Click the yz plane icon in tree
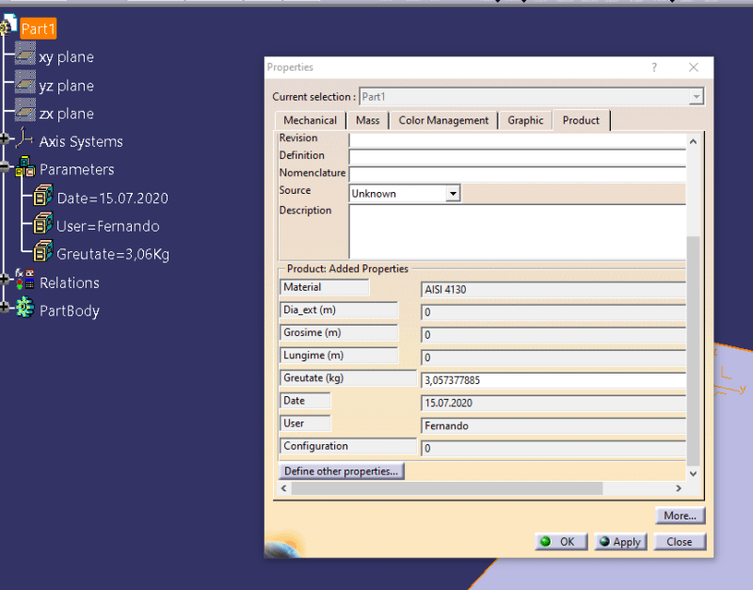Image resolution: width=753 pixels, height=590 pixels. (x=25, y=82)
